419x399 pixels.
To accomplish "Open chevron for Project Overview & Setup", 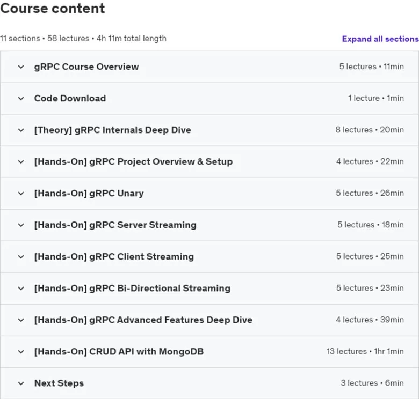I will (21, 161).
